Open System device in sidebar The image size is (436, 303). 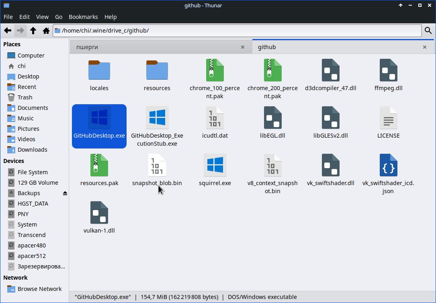coord(27,225)
